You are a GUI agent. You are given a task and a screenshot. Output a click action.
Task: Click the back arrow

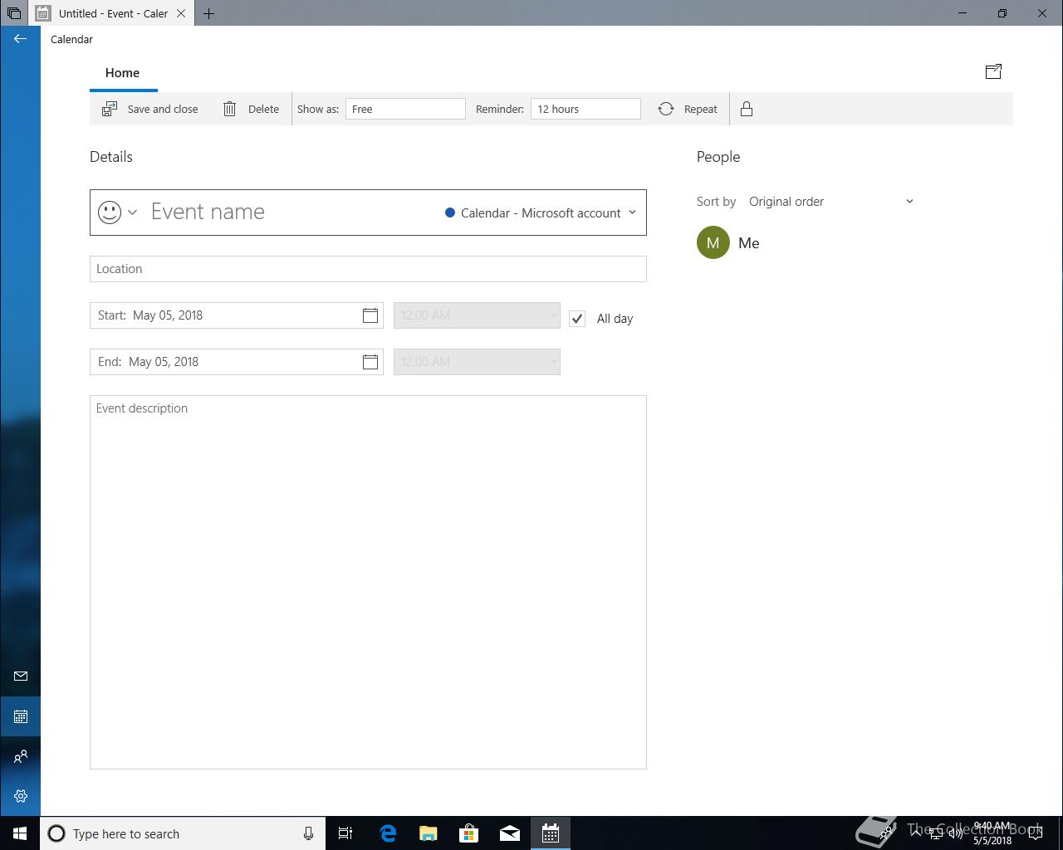[20, 39]
